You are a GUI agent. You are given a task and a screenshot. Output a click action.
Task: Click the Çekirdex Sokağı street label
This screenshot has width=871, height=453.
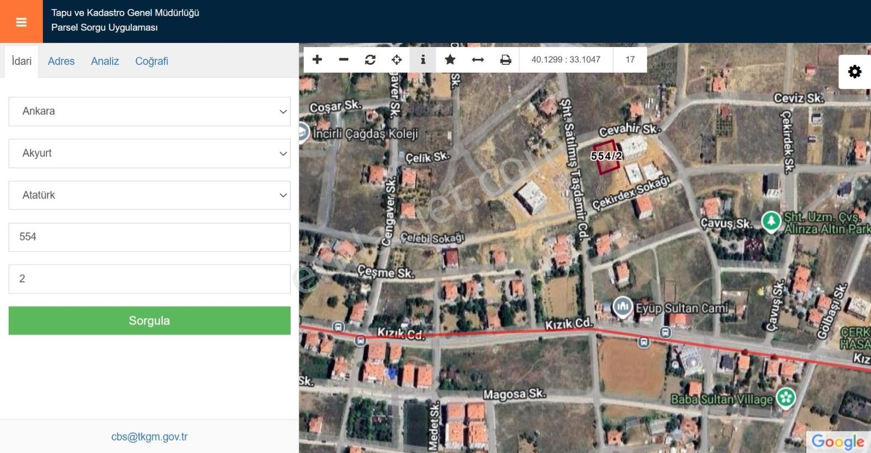point(631,193)
